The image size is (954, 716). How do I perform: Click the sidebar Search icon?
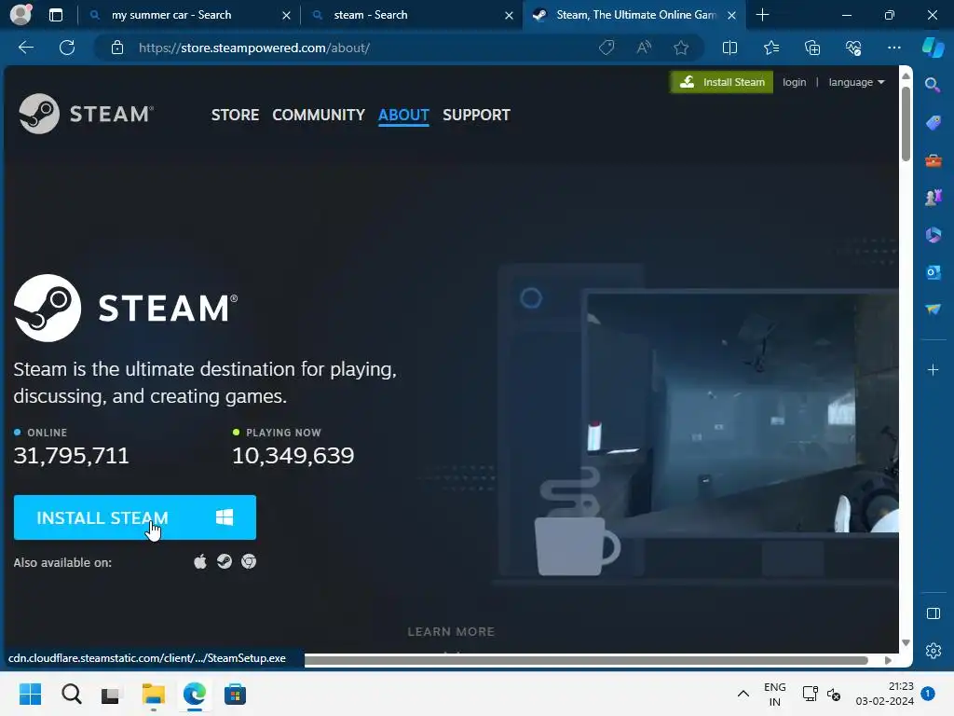click(x=932, y=85)
